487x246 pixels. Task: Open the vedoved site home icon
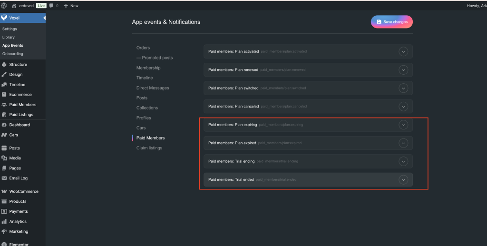point(14,6)
